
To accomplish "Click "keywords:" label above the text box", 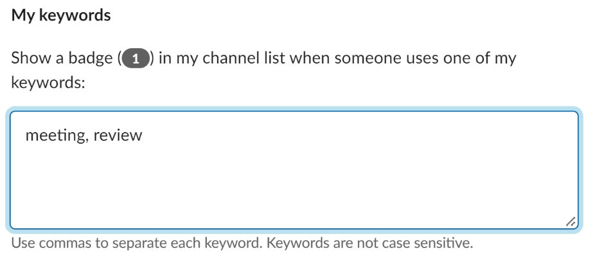I will point(48,84).
